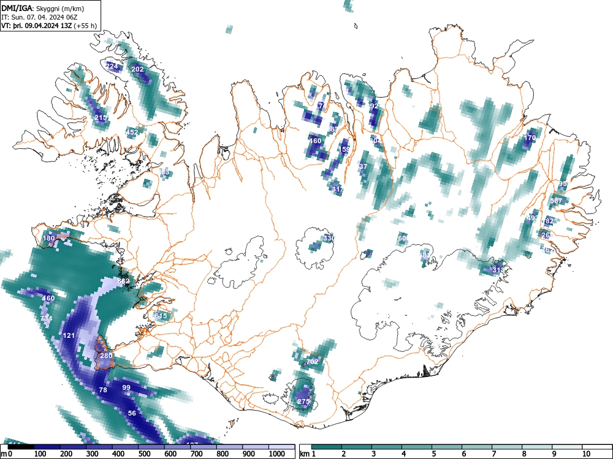Click the map value "567" in the east

tap(556, 201)
